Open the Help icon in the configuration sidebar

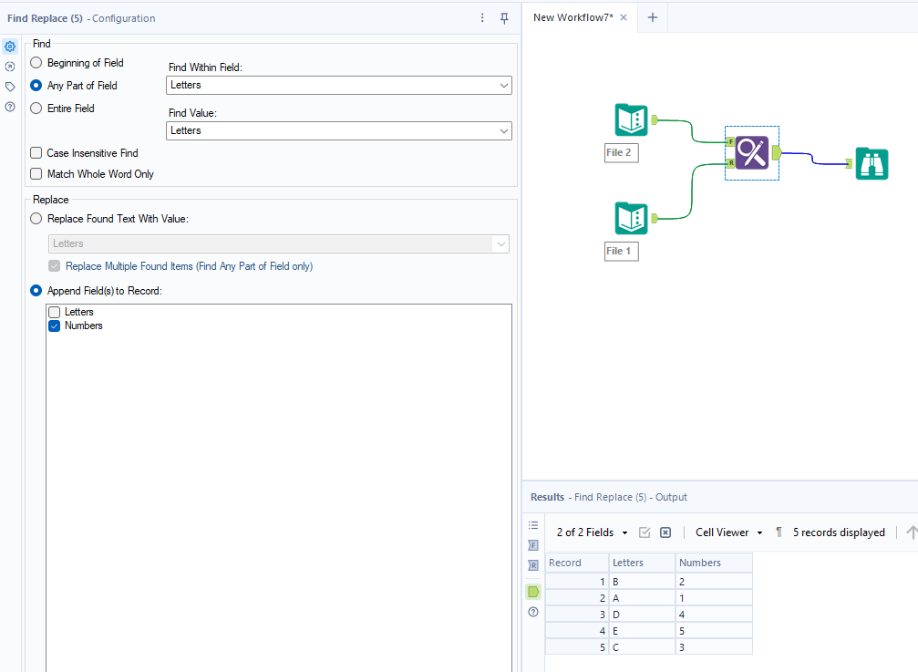click(10, 107)
